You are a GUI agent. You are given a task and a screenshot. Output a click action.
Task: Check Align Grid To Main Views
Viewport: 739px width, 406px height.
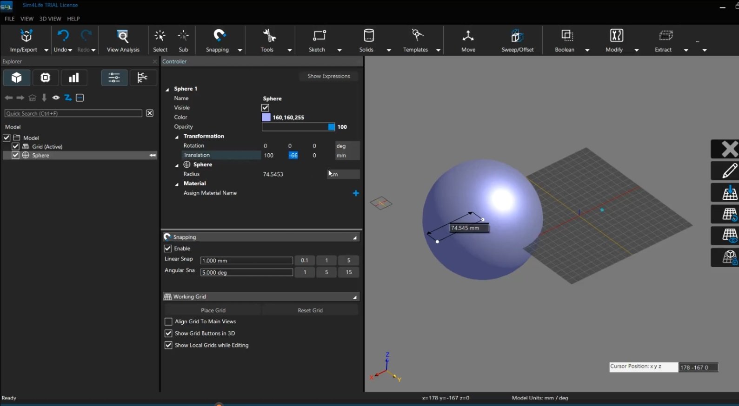(168, 321)
